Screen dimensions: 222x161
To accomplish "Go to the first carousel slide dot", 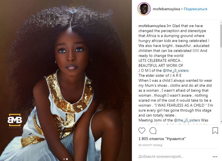I will click(64, 159).
